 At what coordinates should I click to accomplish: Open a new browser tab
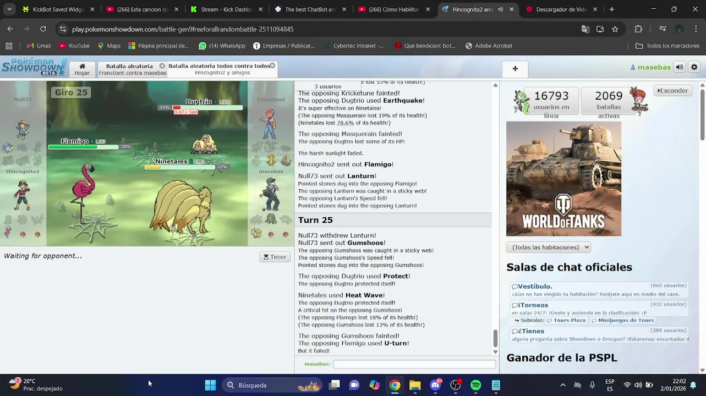(611, 9)
